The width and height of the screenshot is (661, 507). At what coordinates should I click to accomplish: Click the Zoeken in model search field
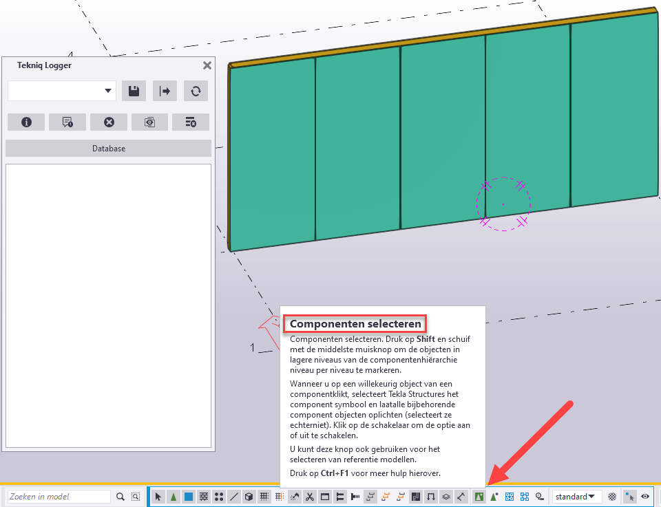click(x=59, y=497)
